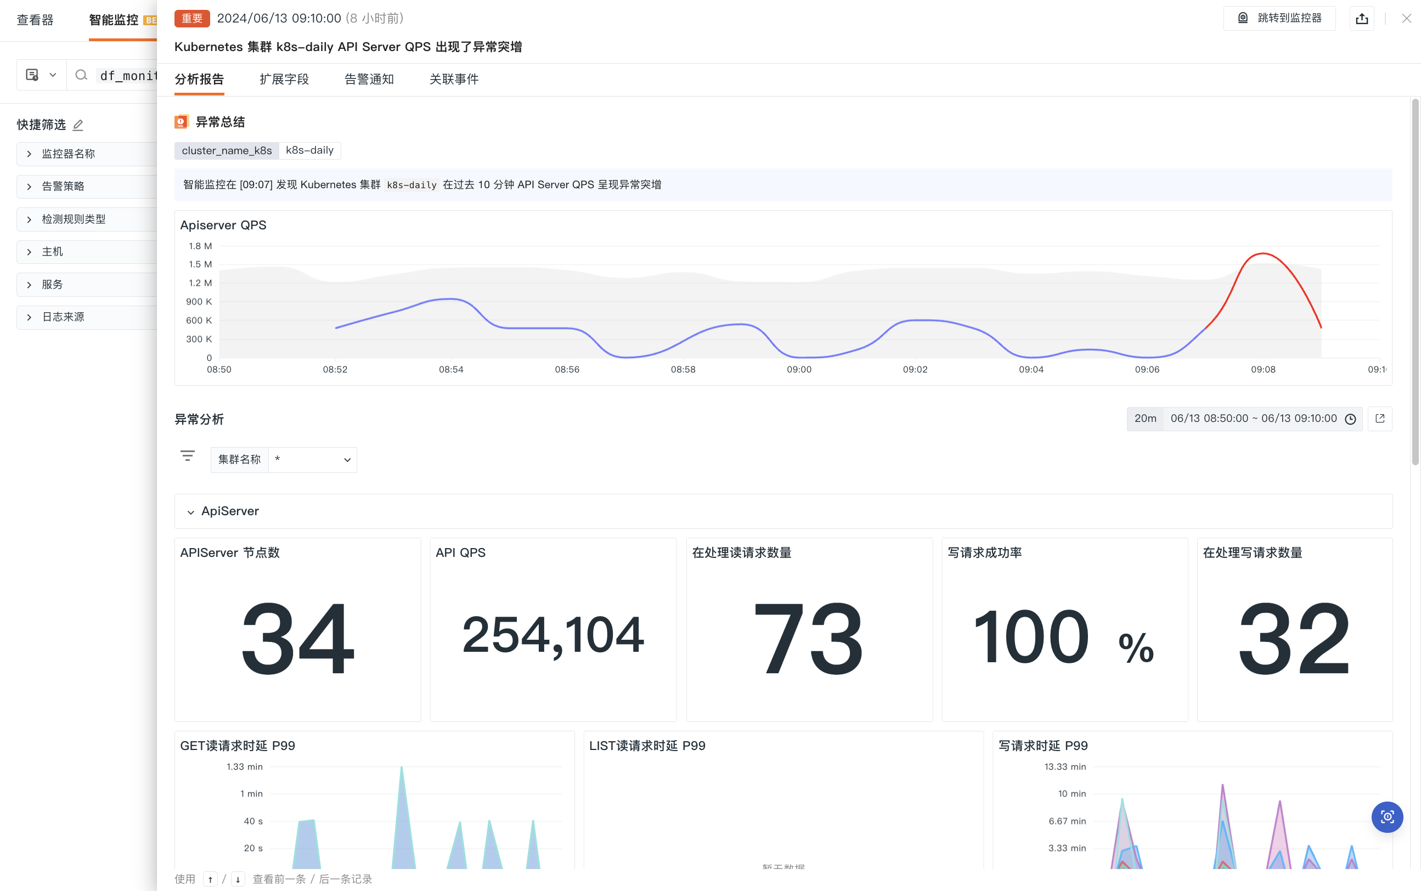1421x891 pixels.
Task: Click the vertical scrollbar of detail panel
Action: click(x=1414, y=283)
